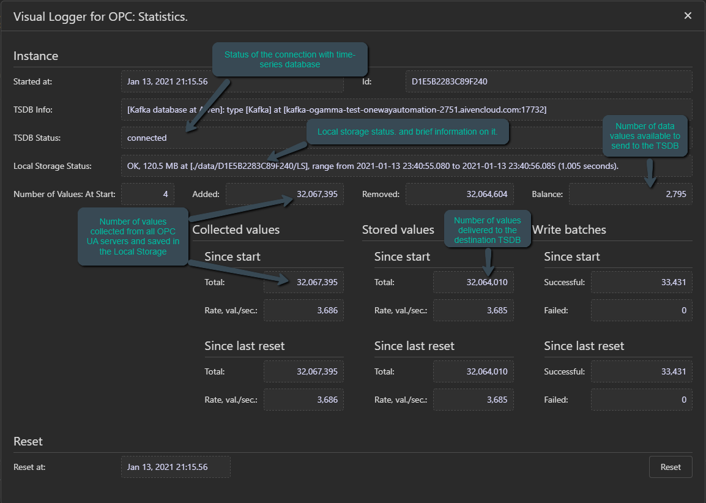The image size is (706, 503).
Task: Click the Added values field
Action: click(284, 194)
